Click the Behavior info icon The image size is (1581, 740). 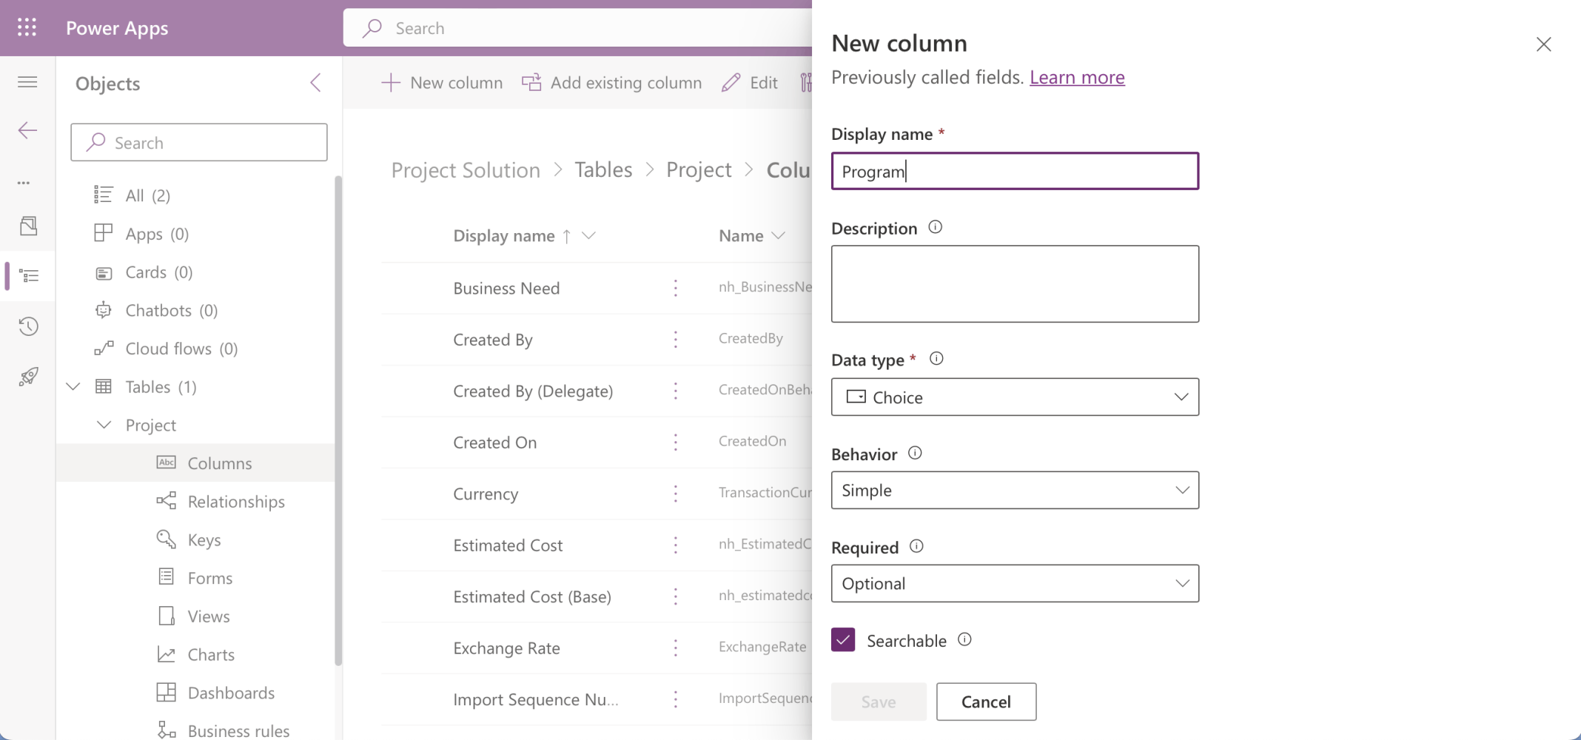click(915, 453)
